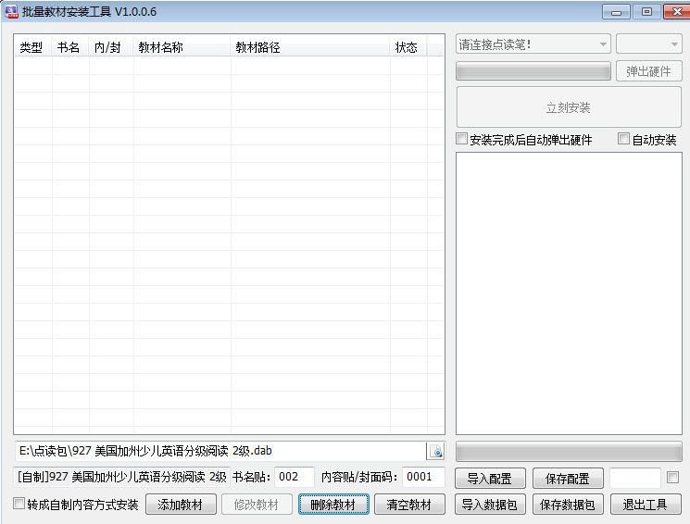Click the 书名贴 input field showing 002
The width and height of the screenshot is (690, 524).
(295, 478)
